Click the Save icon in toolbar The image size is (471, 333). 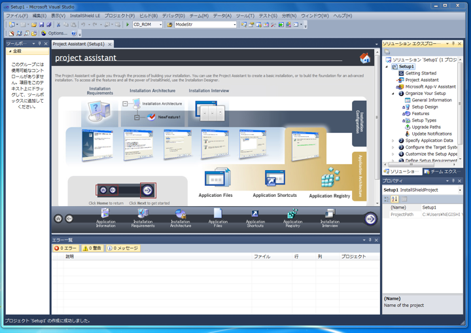click(41, 25)
